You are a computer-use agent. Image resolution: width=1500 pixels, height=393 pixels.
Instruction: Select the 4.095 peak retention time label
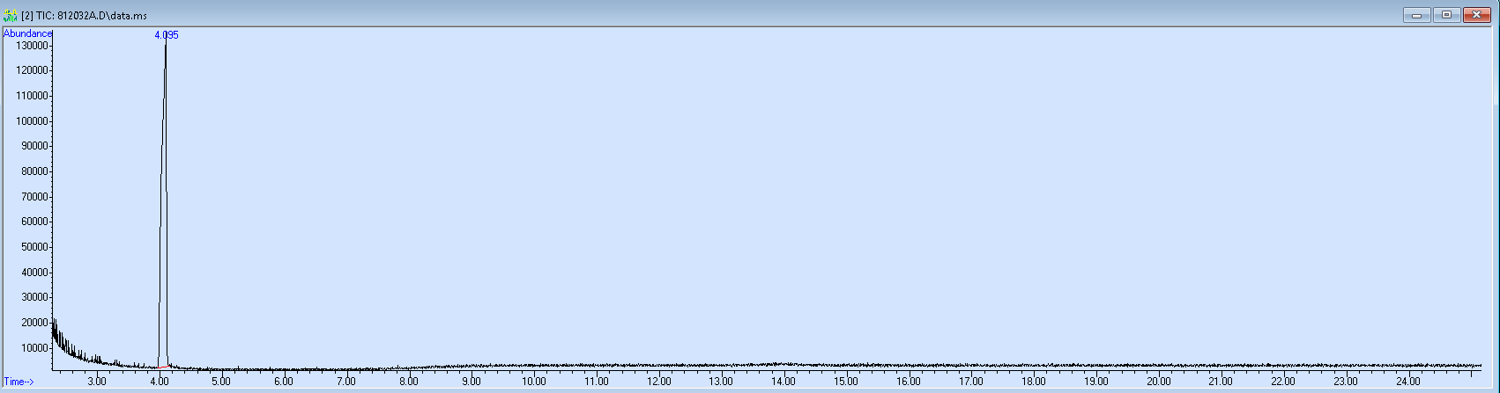click(167, 35)
